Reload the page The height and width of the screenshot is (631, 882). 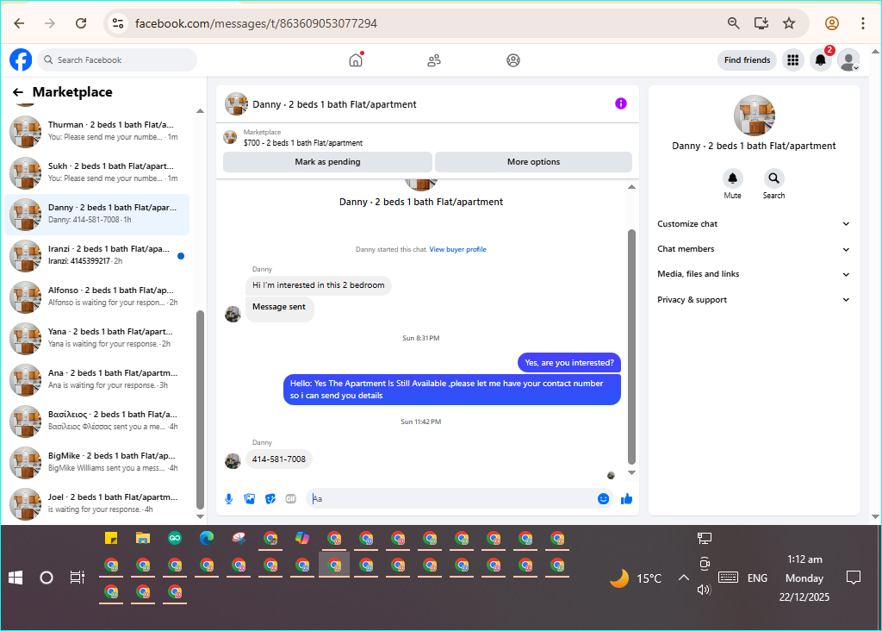81,23
